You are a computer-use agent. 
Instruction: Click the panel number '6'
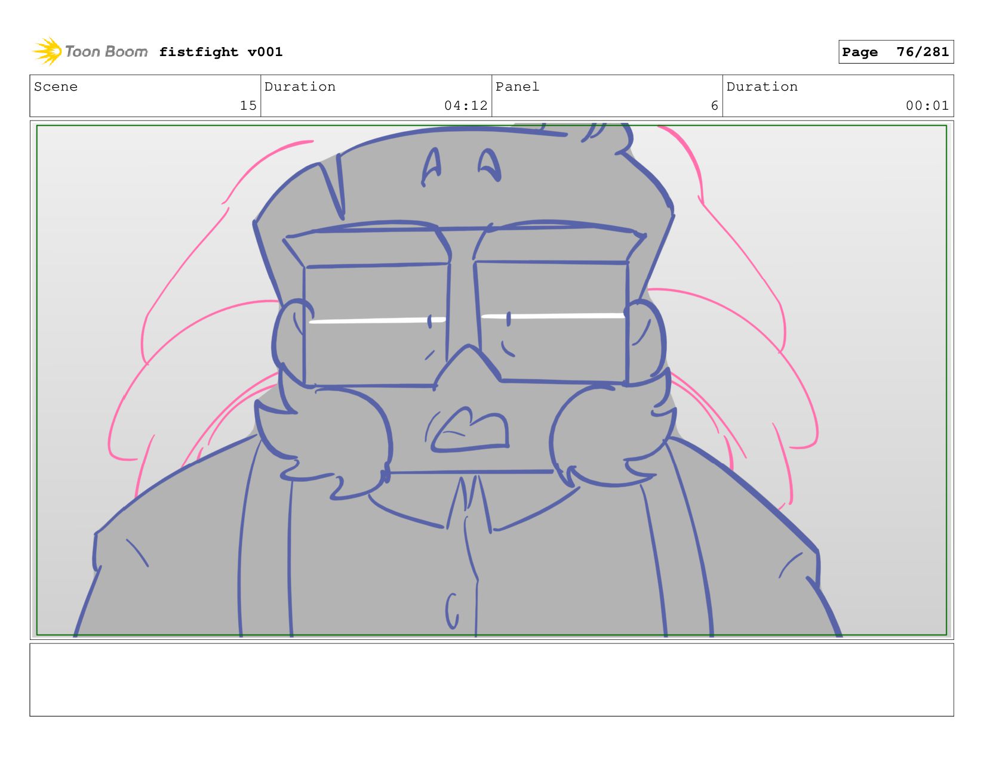click(x=714, y=106)
